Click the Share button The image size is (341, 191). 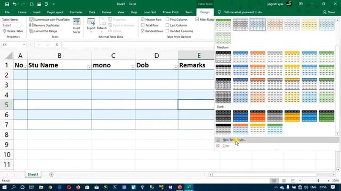point(329,12)
